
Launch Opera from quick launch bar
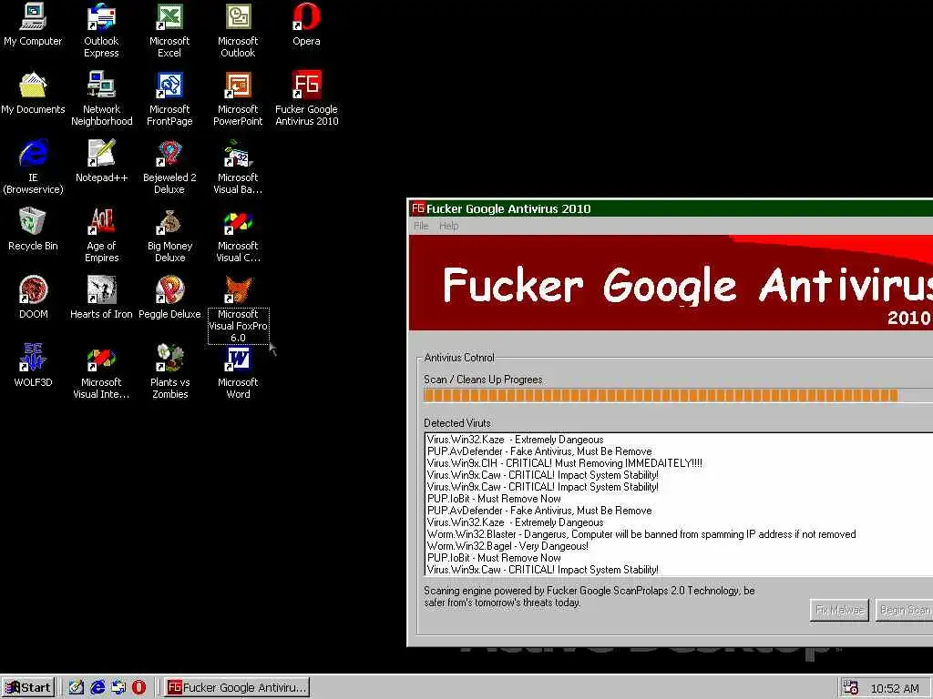(x=138, y=688)
